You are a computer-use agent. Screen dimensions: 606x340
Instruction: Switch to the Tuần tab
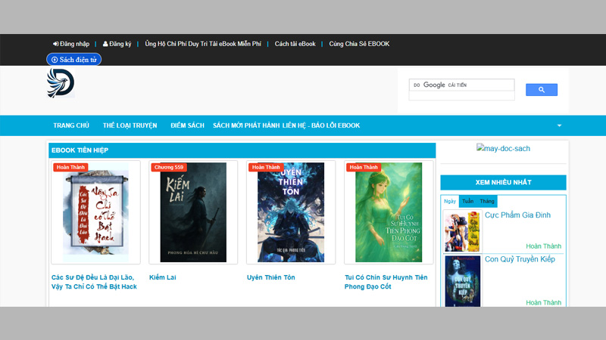coord(467,202)
